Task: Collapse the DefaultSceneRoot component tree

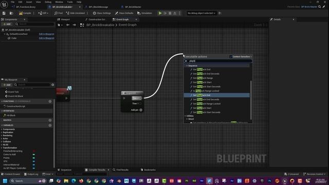Action: tap(5, 34)
